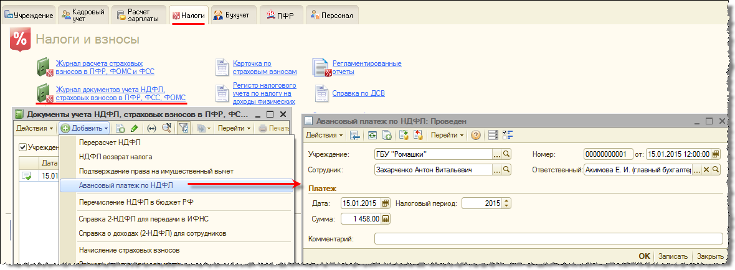The width and height of the screenshot is (735, 270).
Task: Choose Авансовый платеж по НДФЛ menu item
Action: point(177,186)
